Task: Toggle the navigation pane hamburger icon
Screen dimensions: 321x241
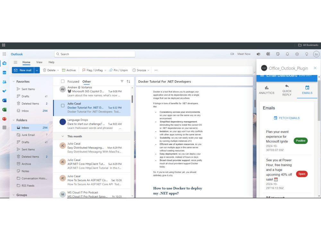Action: [15, 62]
